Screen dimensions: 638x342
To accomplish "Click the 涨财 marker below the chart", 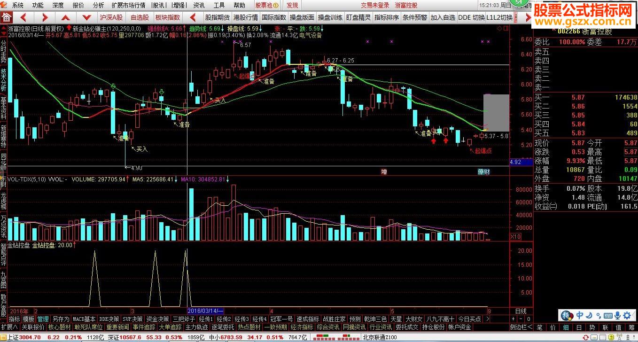I will [484, 172].
